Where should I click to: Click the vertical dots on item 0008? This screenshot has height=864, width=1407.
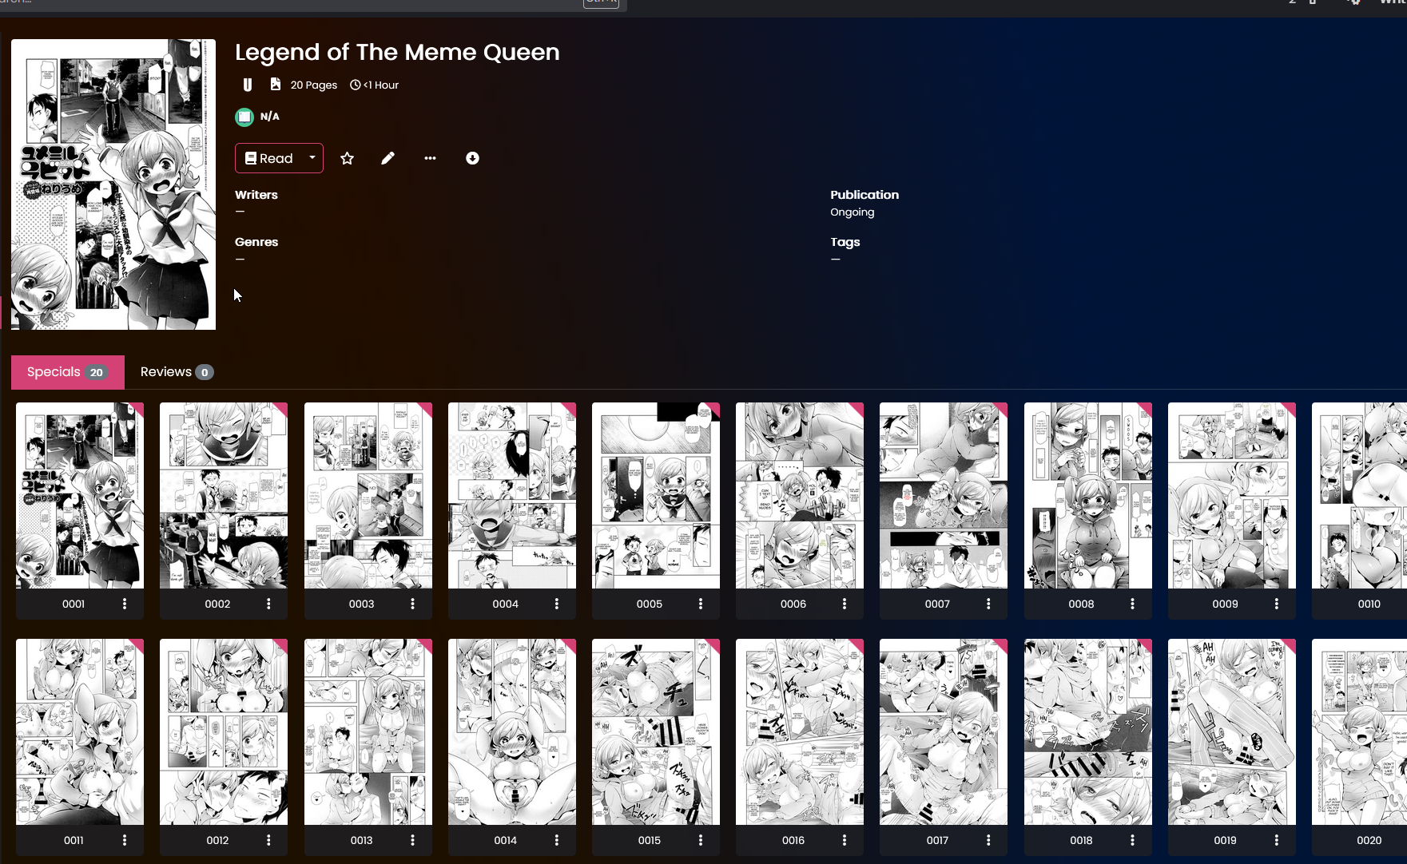pyautogui.click(x=1132, y=604)
